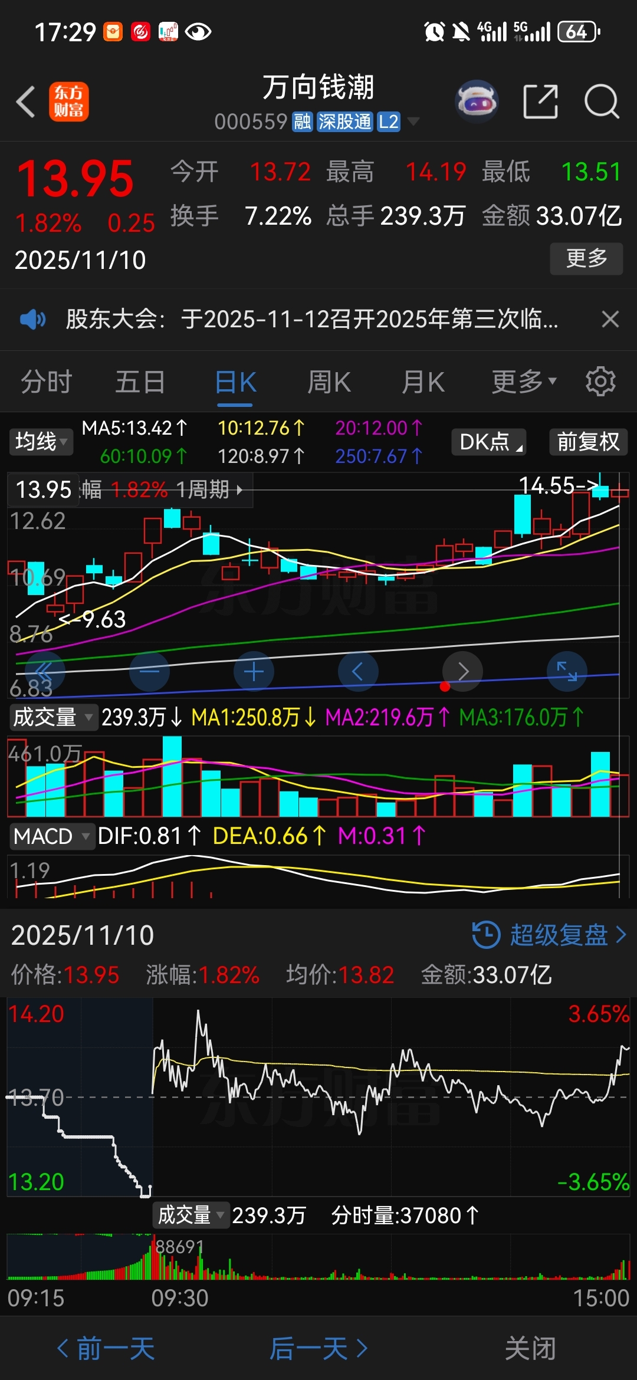637x1380 pixels.
Task: Open the MACD indicator dropdown
Action: [52, 836]
